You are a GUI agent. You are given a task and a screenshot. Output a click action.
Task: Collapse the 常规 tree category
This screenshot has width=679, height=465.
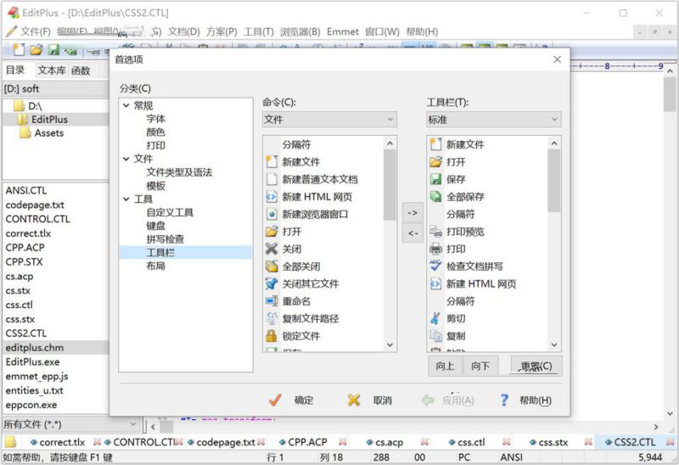pyautogui.click(x=126, y=105)
